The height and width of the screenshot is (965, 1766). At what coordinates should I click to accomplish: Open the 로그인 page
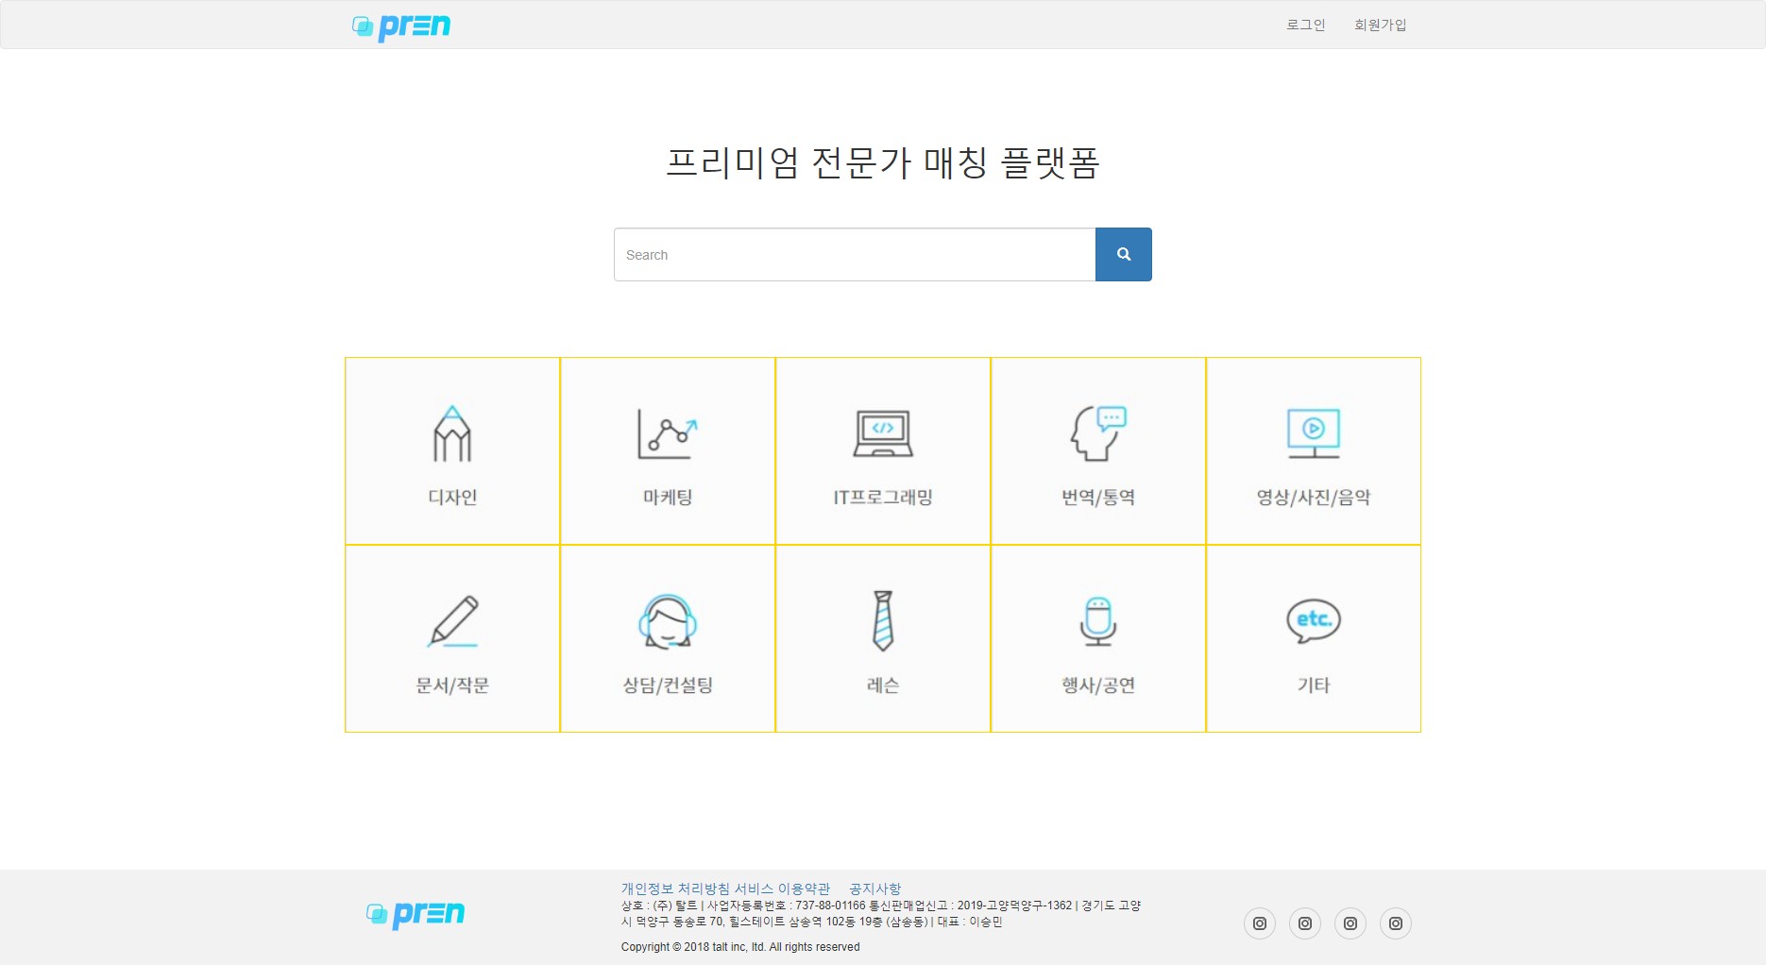(1304, 25)
